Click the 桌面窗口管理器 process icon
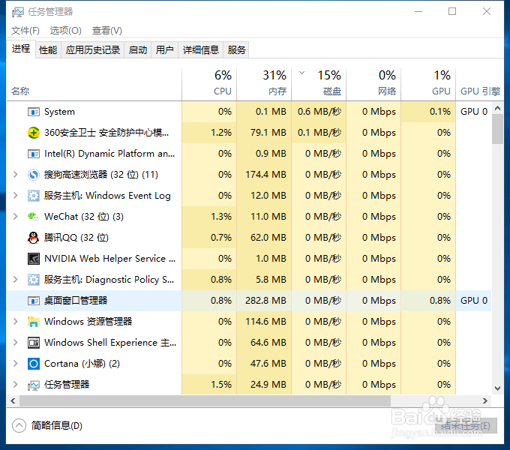This screenshot has width=510, height=450. tap(34, 301)
